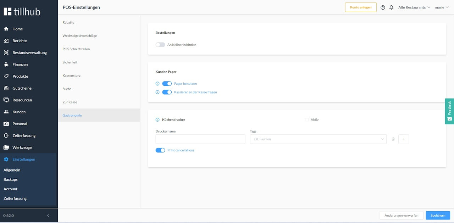Click info icon next to Pager benutzen
Viewport: 454px width, 223px height.
(x=157, y=84)
